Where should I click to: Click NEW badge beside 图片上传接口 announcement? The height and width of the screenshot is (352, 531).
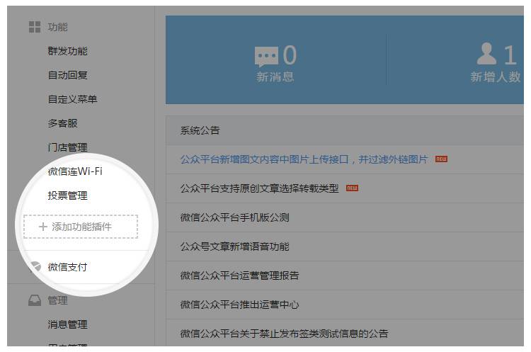coord(441,159)
